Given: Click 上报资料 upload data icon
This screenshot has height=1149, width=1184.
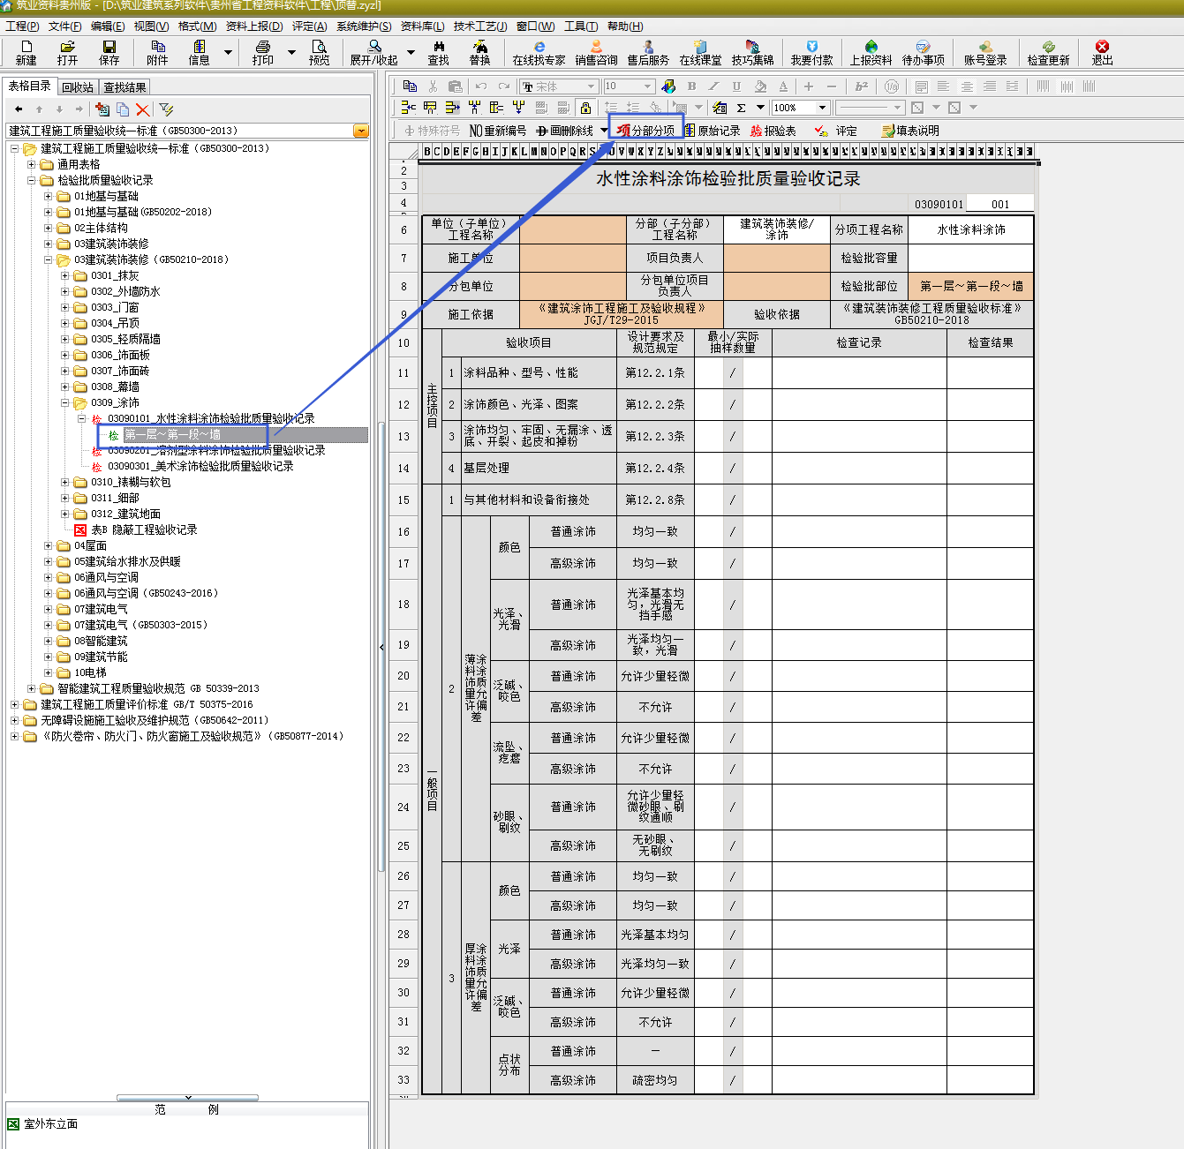Looking at the screenshot, I should [x=871, y=52].
